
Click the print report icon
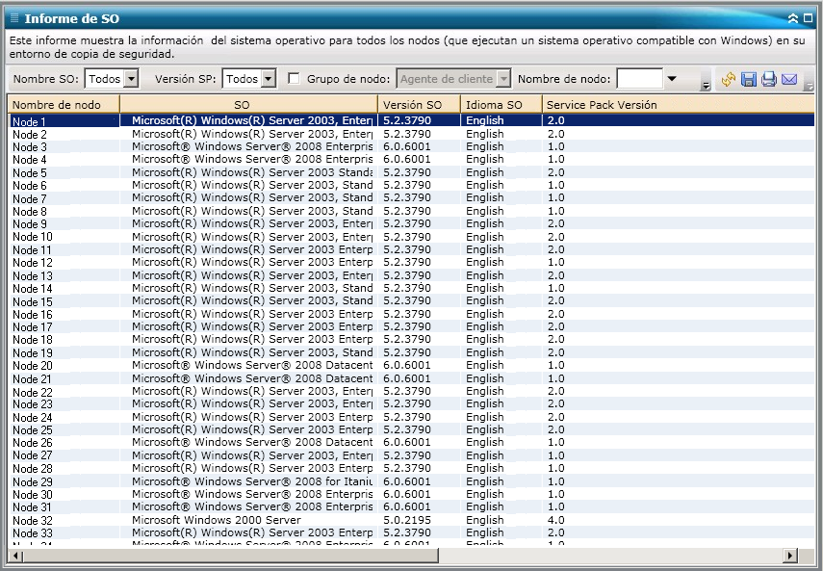(769, 79)
